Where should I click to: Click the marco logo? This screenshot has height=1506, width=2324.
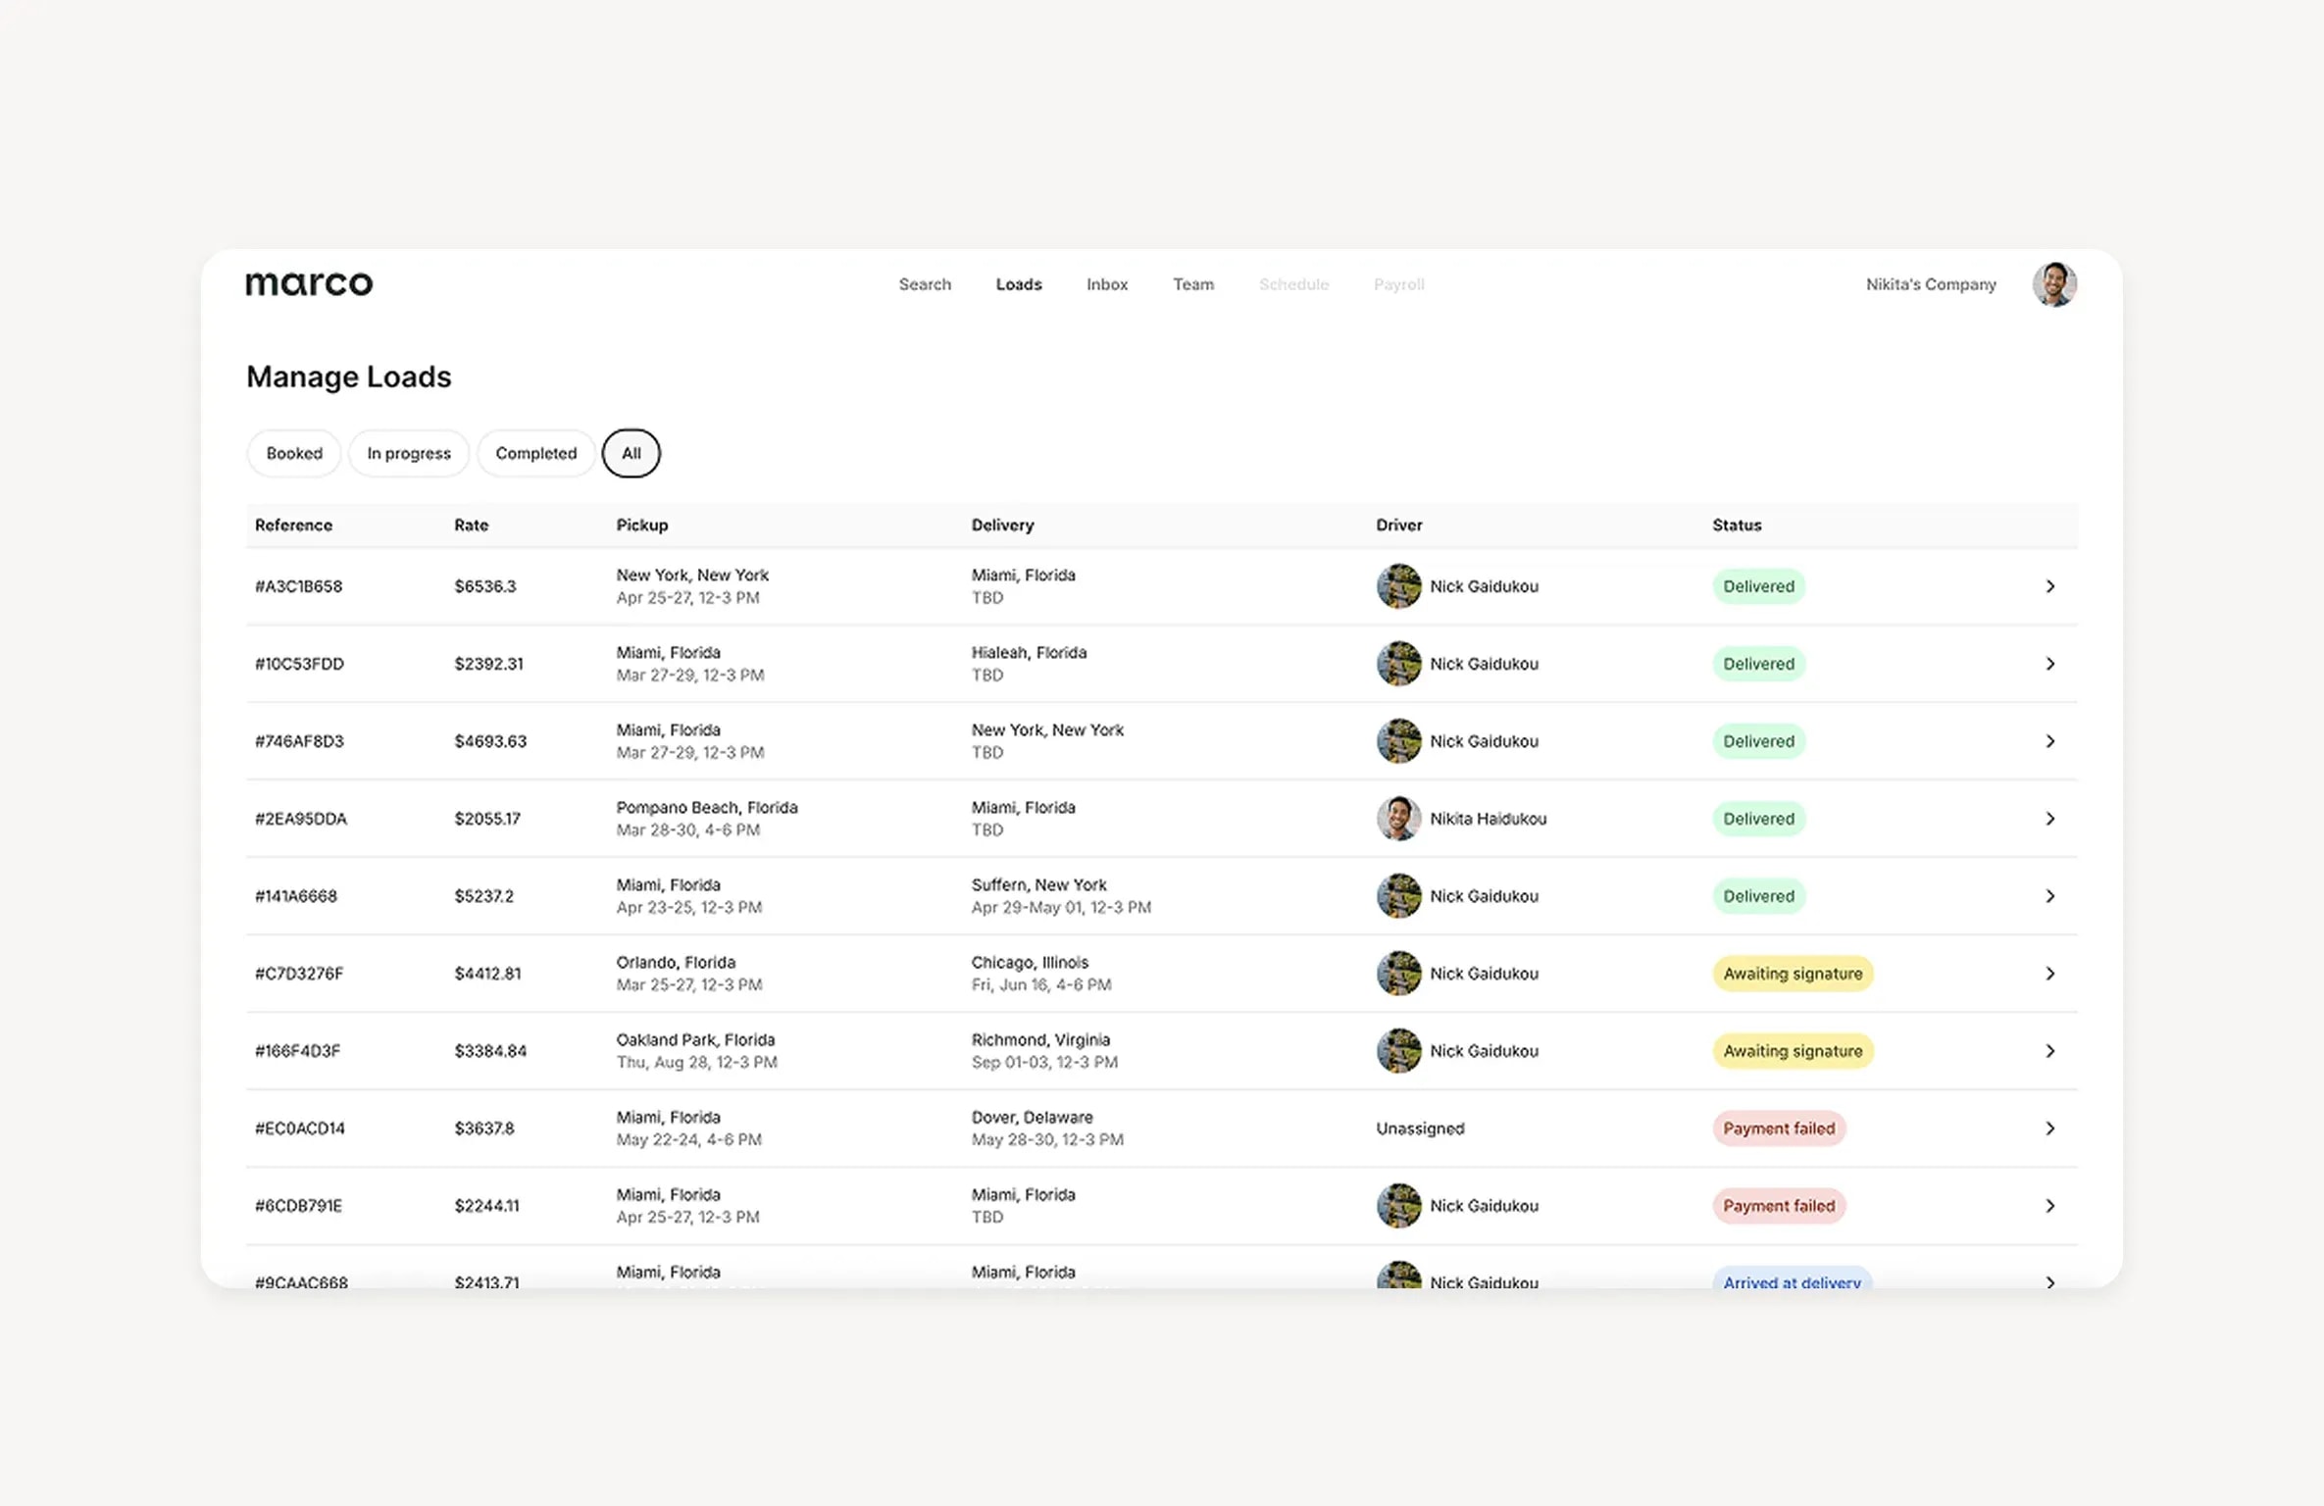point(309,283)
